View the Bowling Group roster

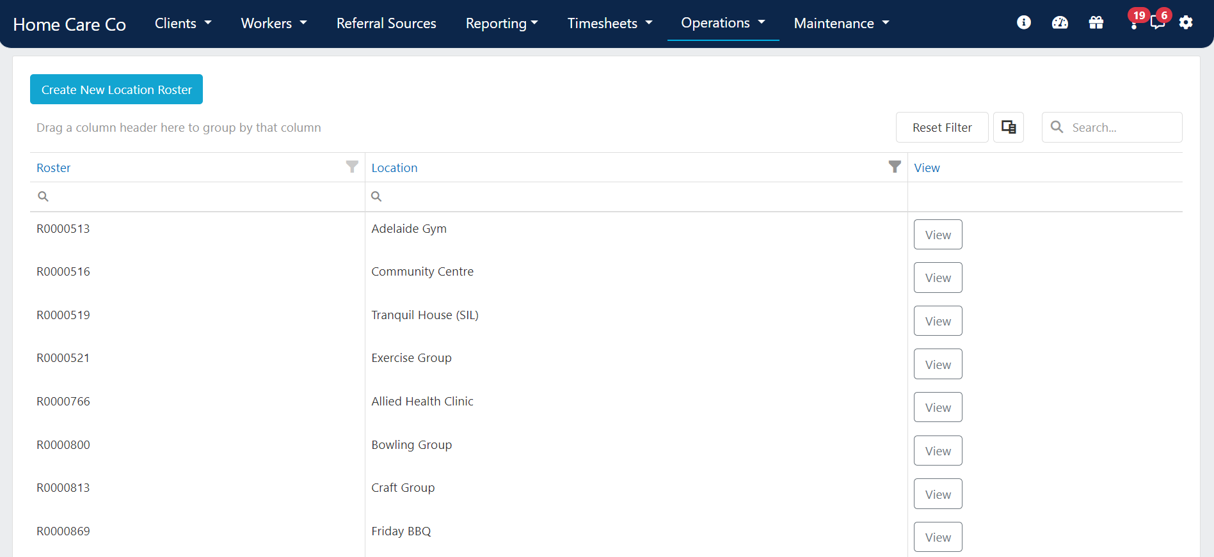(938, 451)
